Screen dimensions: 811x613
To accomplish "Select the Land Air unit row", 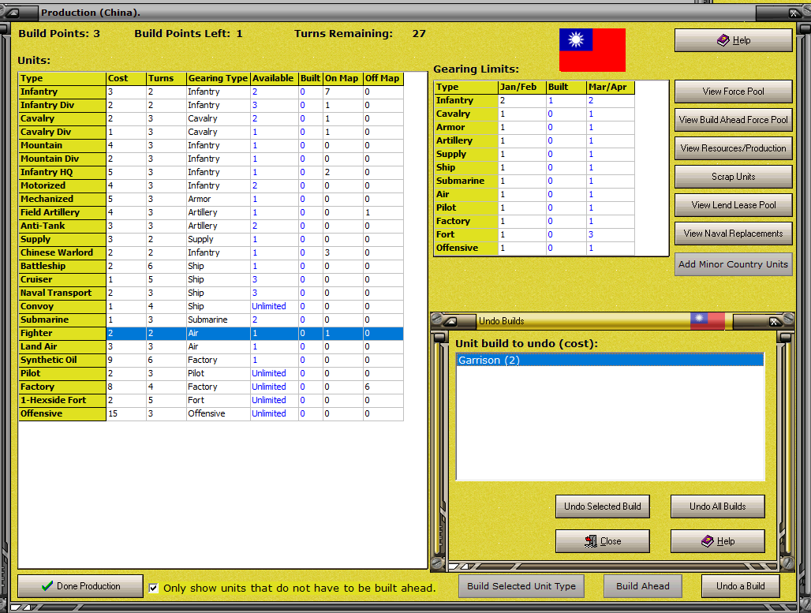I will [x=211, y=347].
